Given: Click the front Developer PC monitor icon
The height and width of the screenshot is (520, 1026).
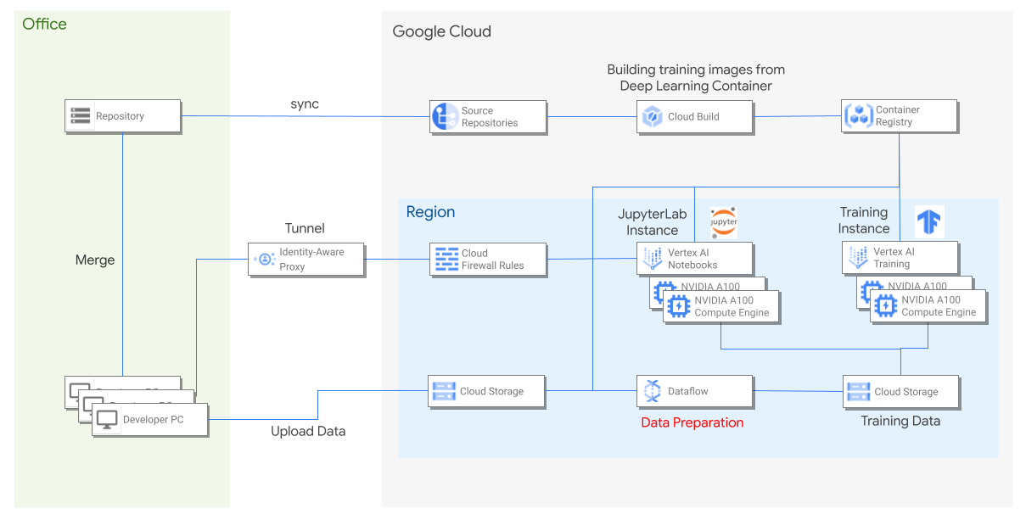Looking at the screenshot, I should click(108, 420).
